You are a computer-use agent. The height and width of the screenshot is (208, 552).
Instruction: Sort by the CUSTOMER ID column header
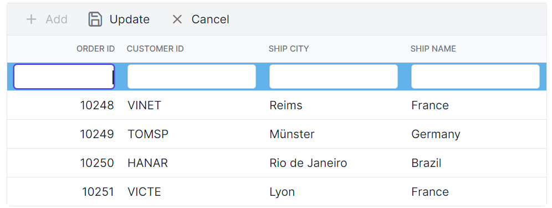(x=155, y=49)
